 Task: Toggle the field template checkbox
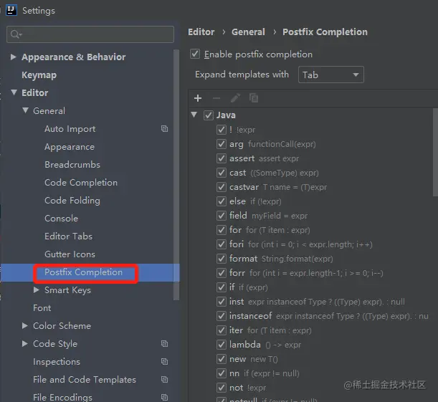pyautogui.click(x=222, y=216)
